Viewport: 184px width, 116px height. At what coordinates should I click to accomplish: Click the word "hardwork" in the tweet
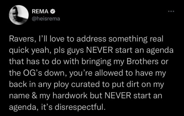click(70, 96)
